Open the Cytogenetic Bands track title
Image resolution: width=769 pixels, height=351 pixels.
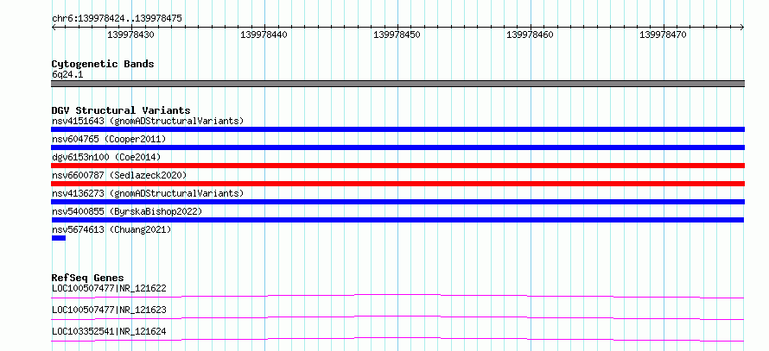[103, 64]
